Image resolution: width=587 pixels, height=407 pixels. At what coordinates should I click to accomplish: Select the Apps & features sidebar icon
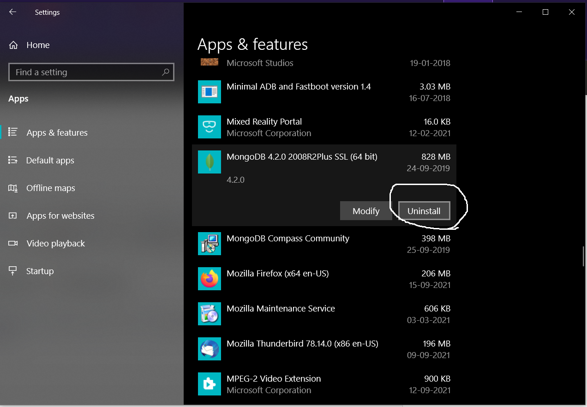(13, 132)
